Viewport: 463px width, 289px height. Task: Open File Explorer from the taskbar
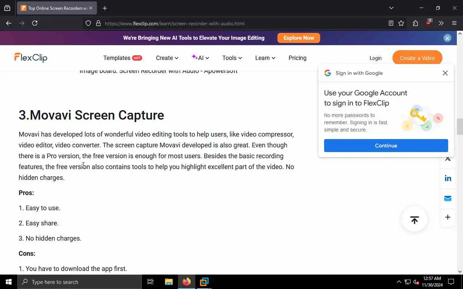click(169, 282)
